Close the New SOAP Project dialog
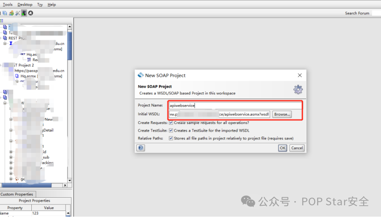This screenshot has width=381, height=217. point(300,75)
